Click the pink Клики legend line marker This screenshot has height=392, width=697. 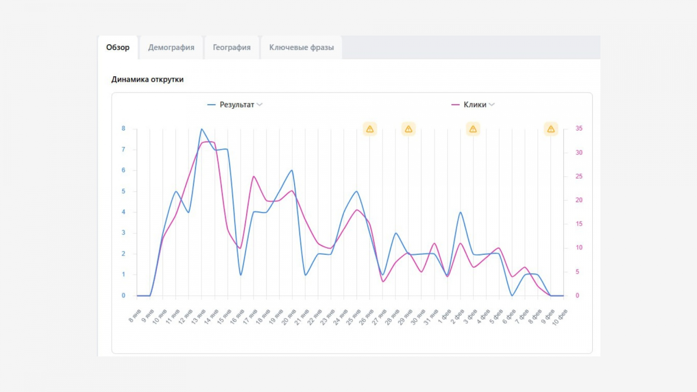click(455, 105)
